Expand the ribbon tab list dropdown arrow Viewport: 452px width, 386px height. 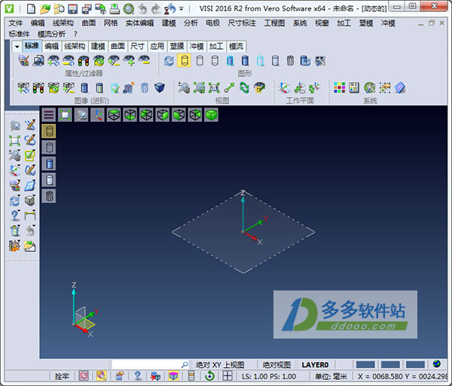(17, 47)
